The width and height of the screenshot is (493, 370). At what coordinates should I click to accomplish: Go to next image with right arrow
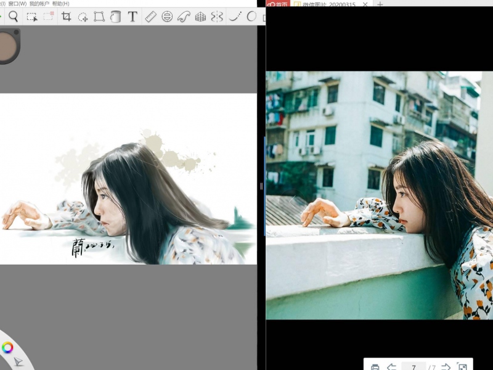click(446, 367)
